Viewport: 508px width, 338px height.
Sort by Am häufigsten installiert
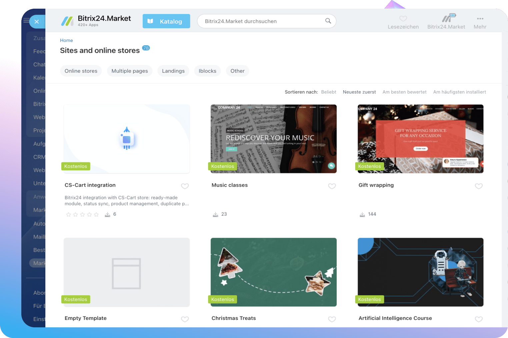(x=460, y=92)
